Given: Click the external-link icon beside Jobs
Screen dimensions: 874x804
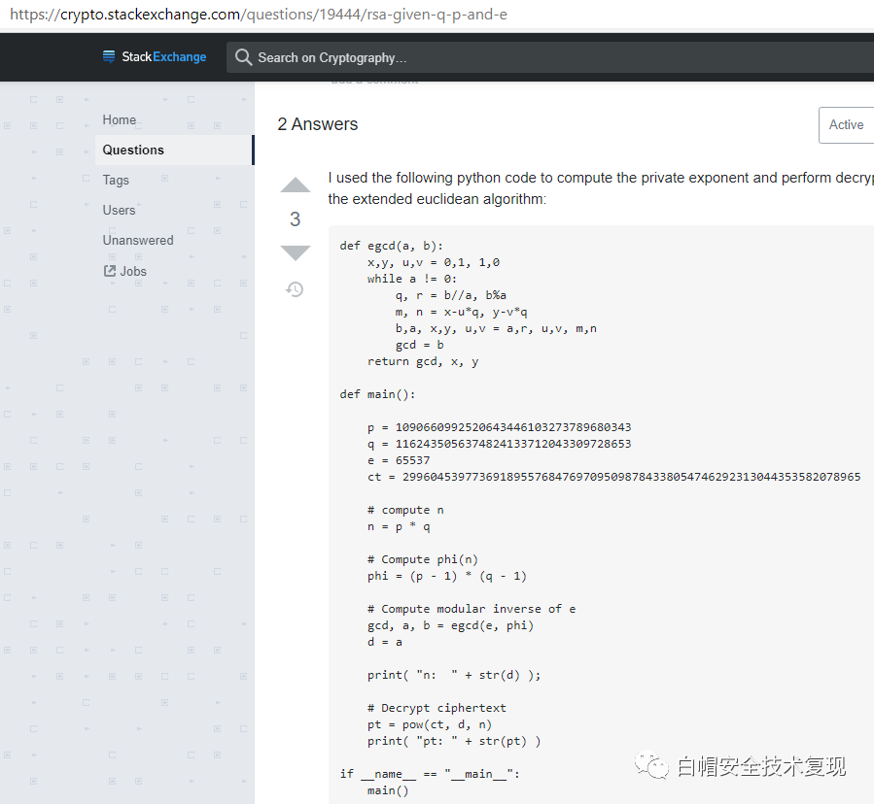Looking at the screenshot, I should point(110,271).
